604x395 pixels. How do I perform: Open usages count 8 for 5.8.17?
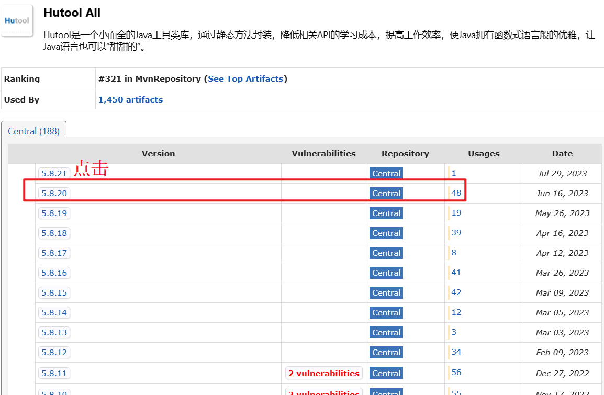tap(454, 253)
